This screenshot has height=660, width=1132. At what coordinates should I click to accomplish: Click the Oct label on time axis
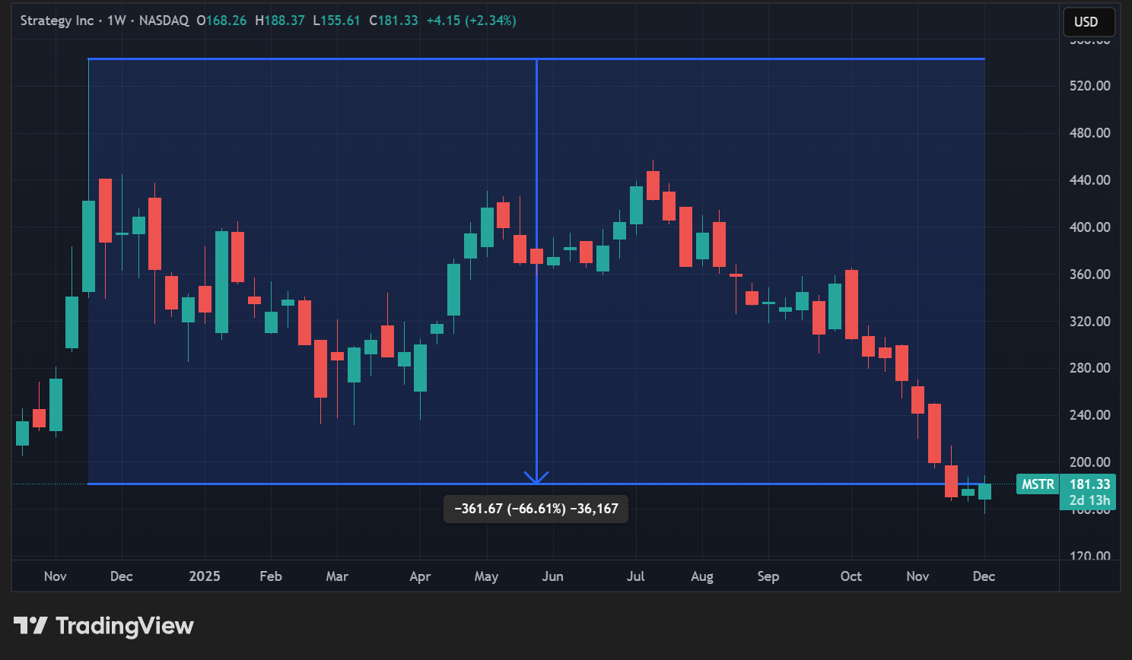(851, 576)
